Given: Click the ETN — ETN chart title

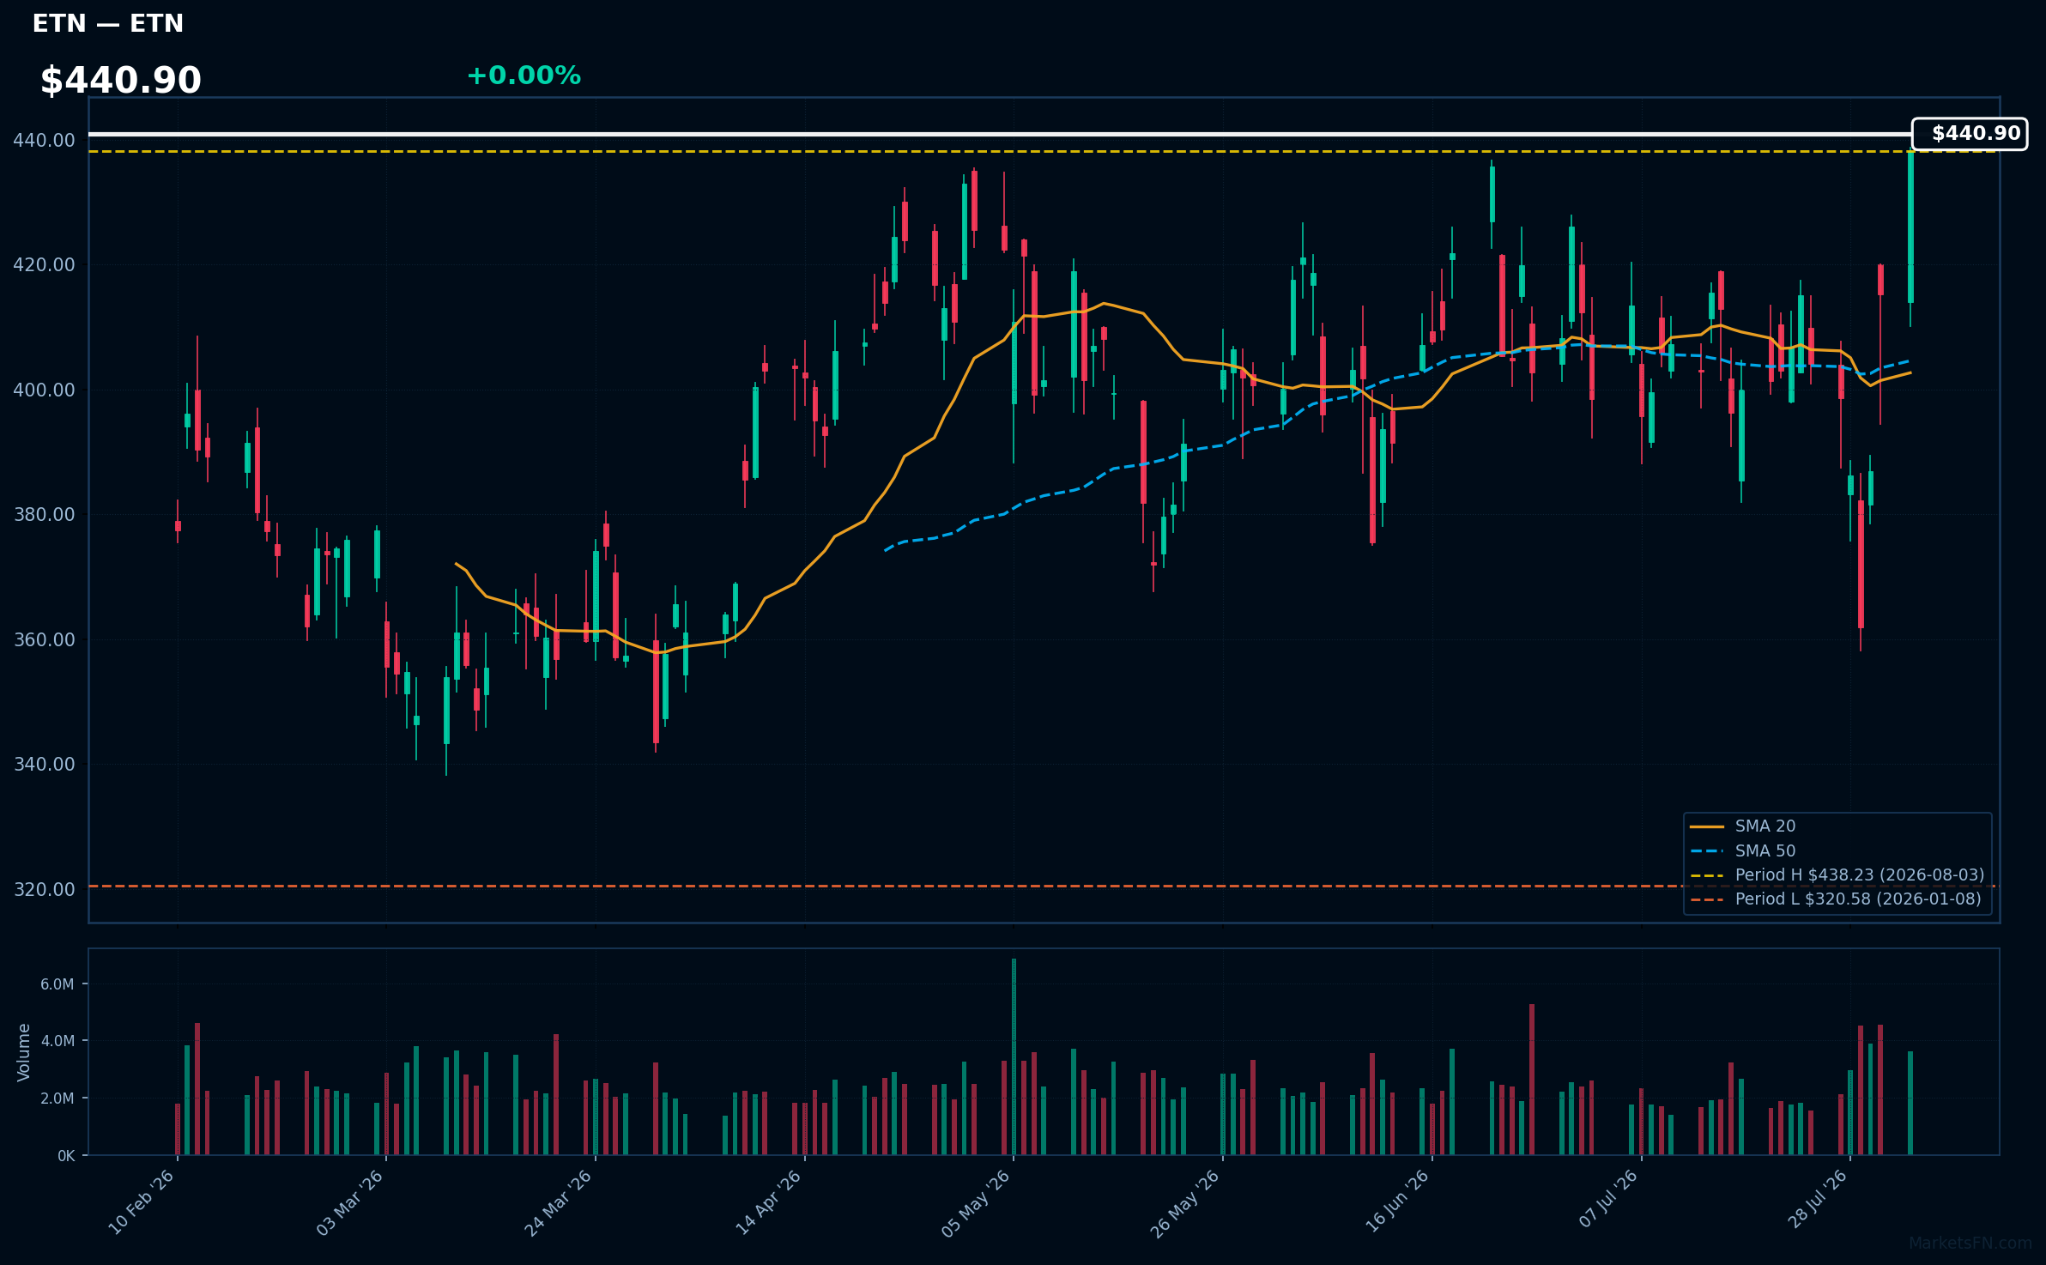Looking at the screenshot, I should coord(108,23).
